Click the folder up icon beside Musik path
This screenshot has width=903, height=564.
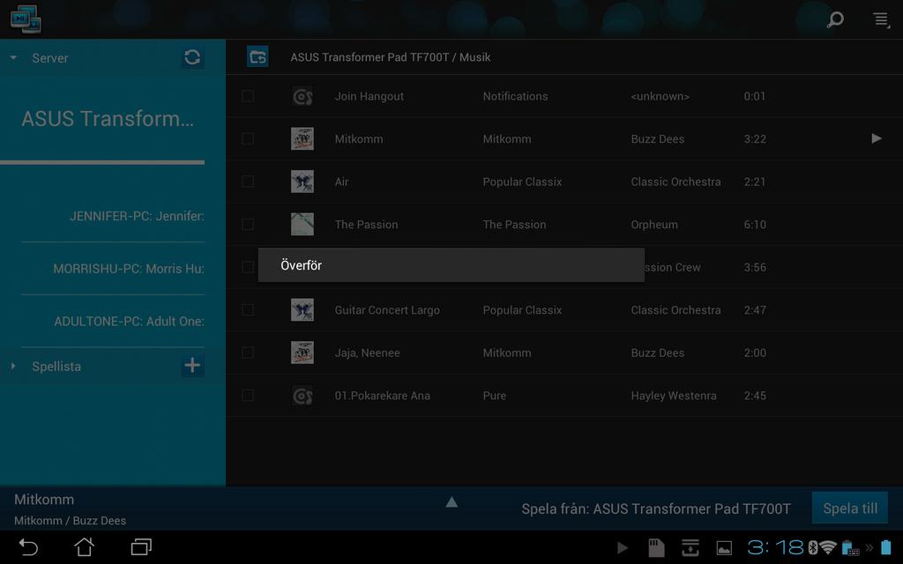(257, 57)
